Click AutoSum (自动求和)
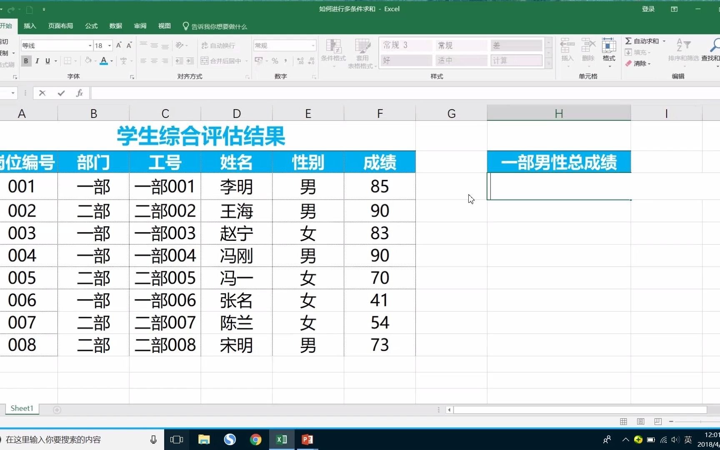 (x=642, y=41)
